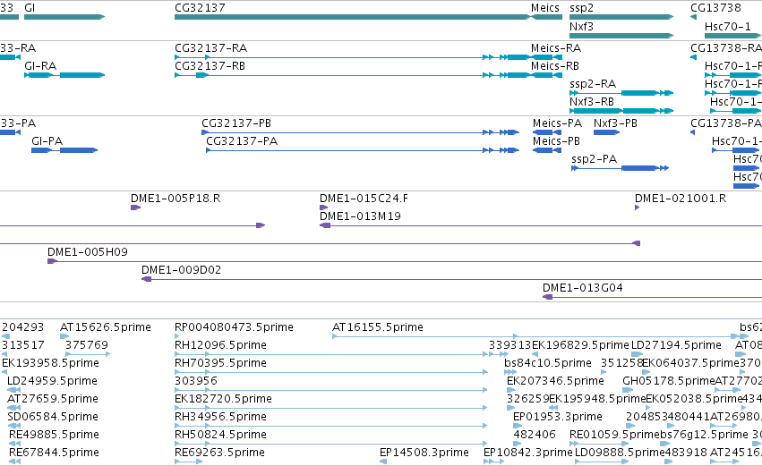
Task: Click the EK196829.5prime EST label
Action: click(x=580, y=345)
